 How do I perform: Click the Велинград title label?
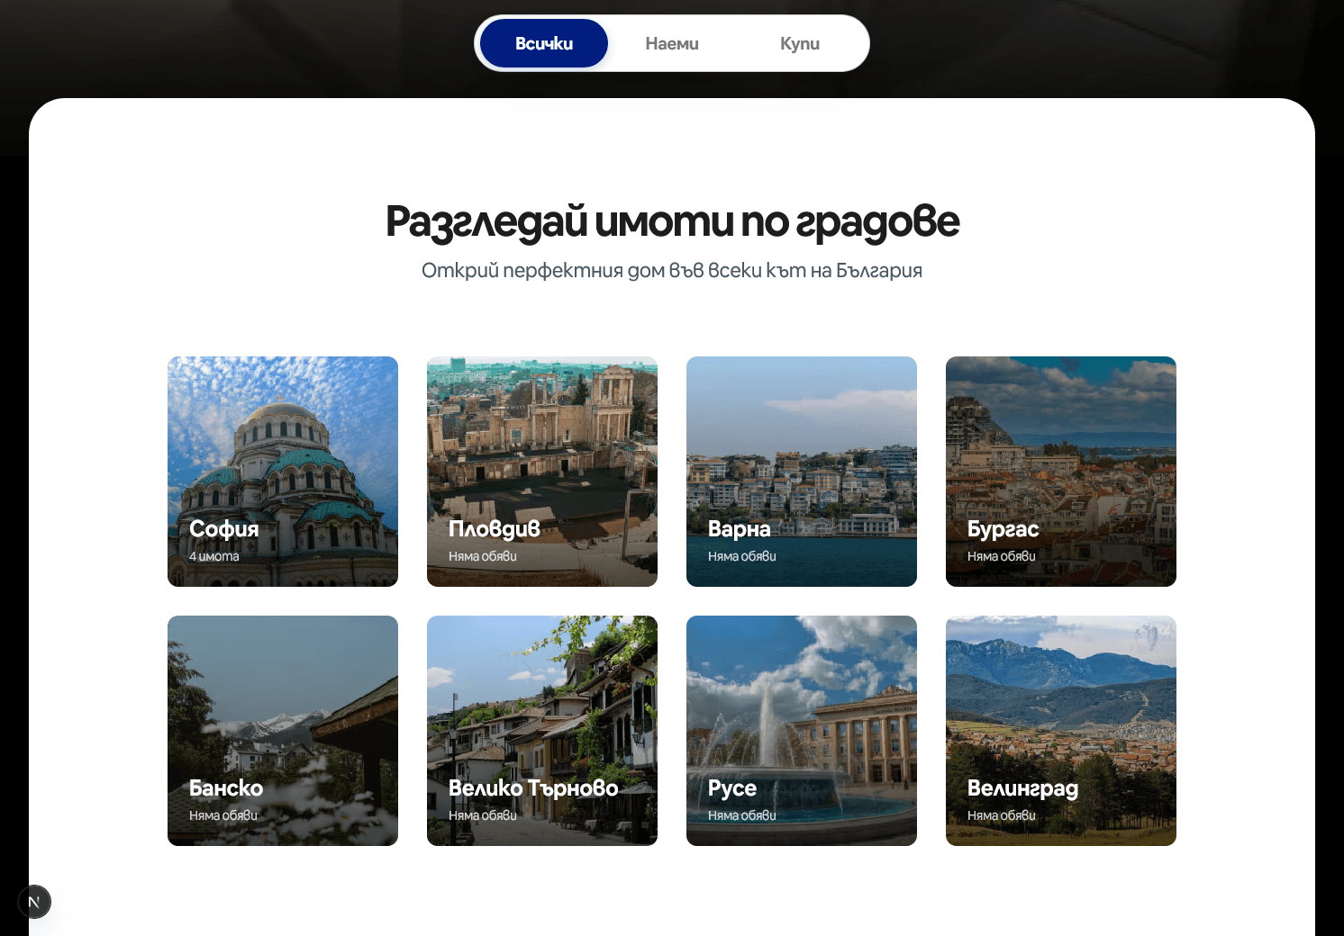click(1022, 787)
